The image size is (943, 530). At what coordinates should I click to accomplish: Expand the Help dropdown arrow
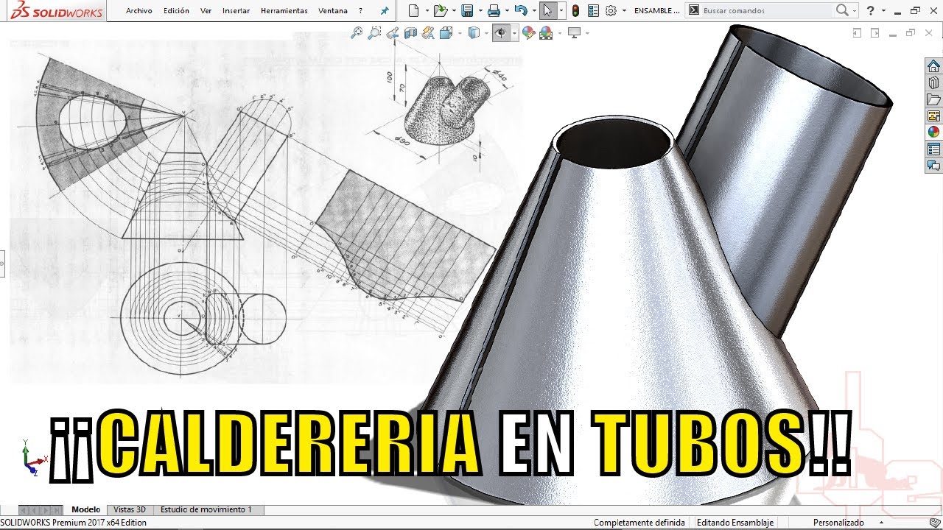click(x=882, y=11)
